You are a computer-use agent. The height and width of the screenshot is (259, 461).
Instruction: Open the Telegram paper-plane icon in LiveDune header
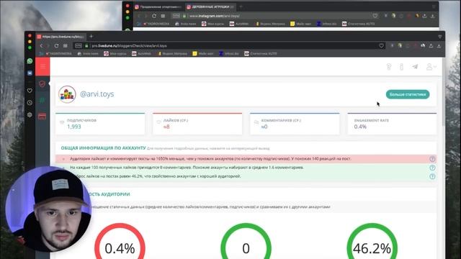(x=415, y=67)
